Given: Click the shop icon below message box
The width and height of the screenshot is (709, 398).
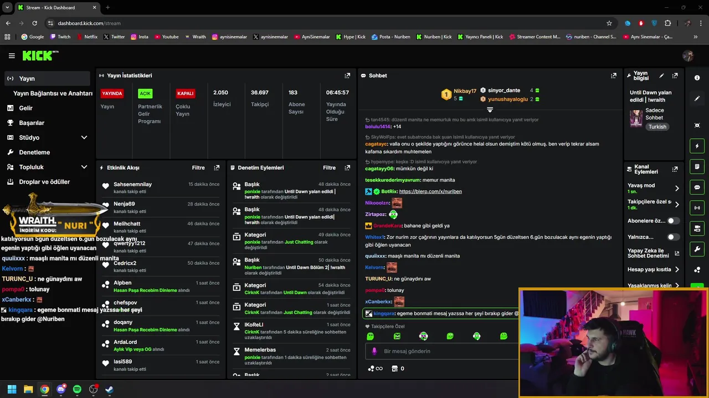Looking at the screenshot, I should tap(394, 369).
